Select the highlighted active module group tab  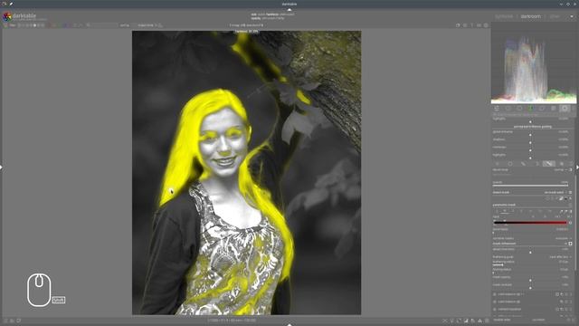565,109
